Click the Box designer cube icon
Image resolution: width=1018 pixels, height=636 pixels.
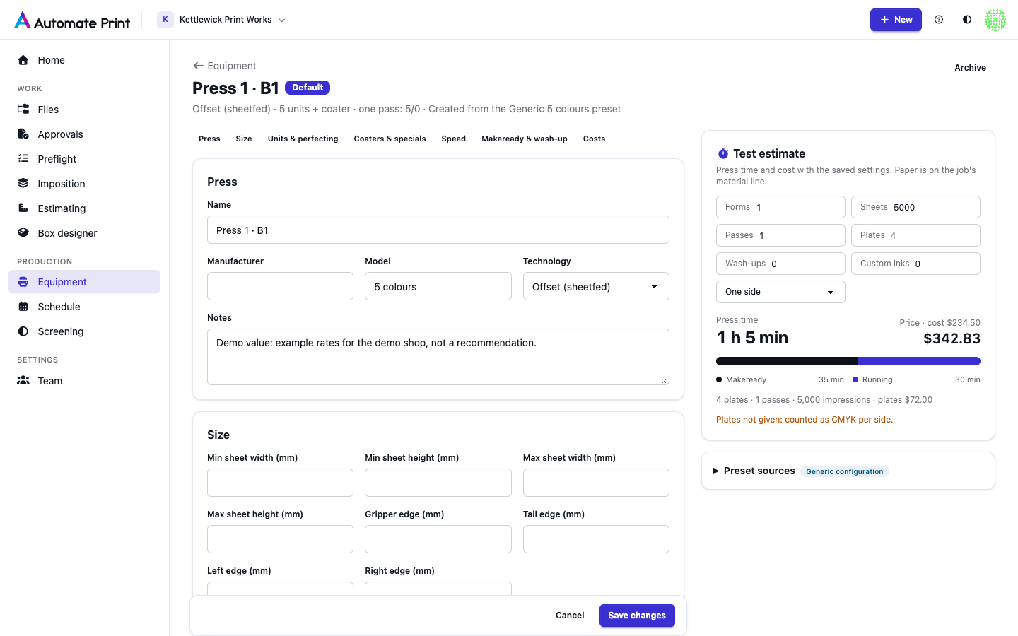coord(23,233)
